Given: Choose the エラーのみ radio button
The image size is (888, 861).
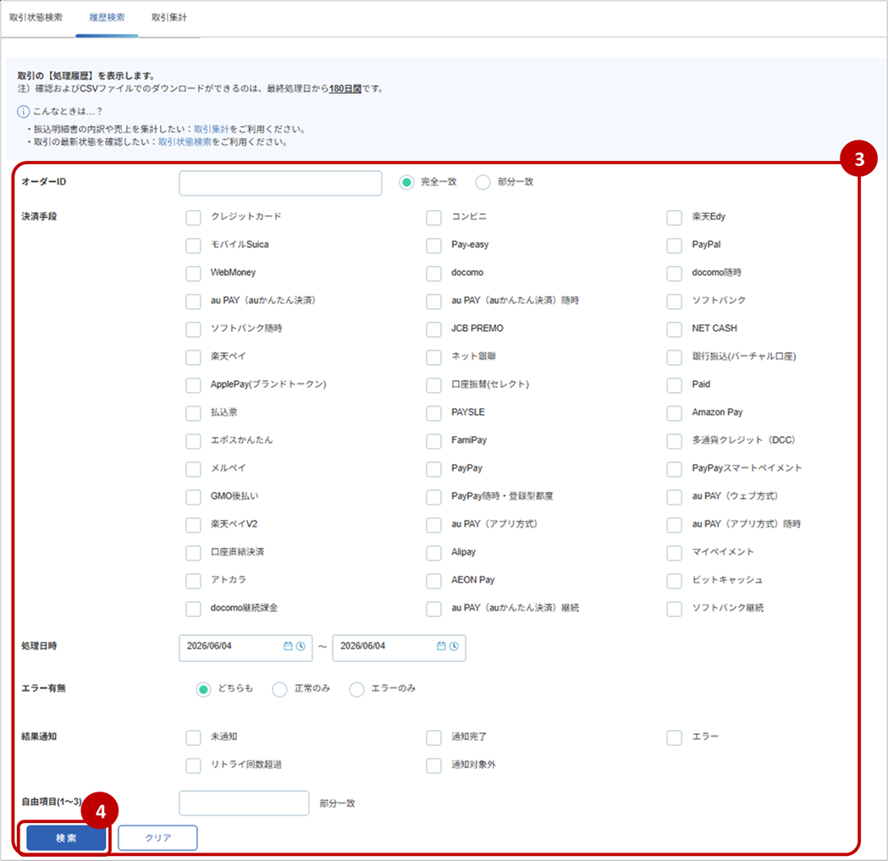Looking at the screenshot, I should [x=356, y=689].
